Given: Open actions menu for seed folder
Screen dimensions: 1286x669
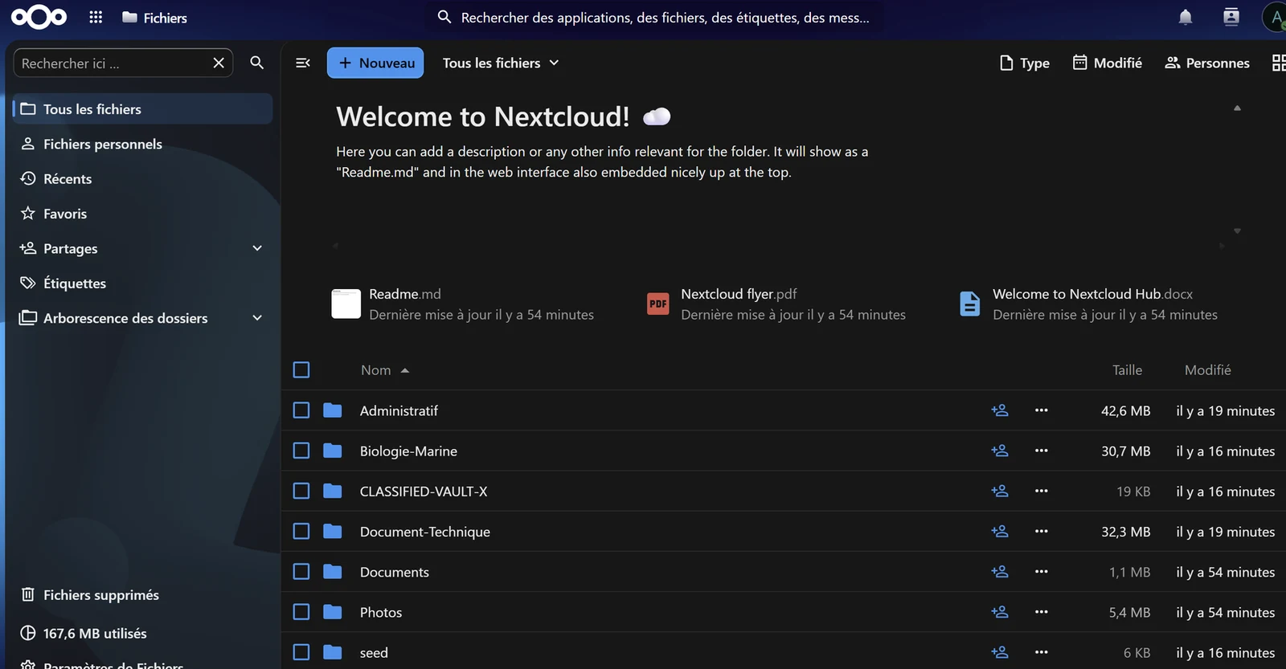Looking at the screenshot, I should (x=1042, y=652).
